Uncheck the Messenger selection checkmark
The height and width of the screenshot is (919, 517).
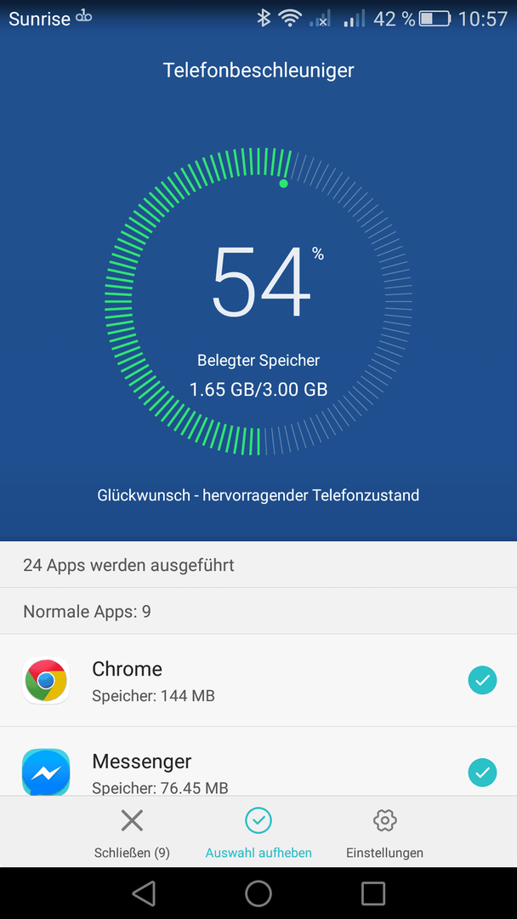coord(482,773)
